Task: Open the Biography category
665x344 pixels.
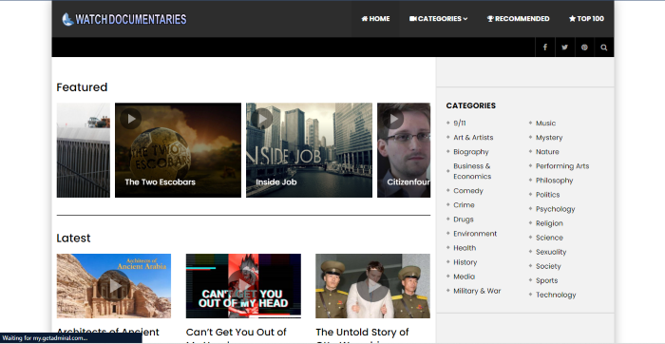Action: click(x=471, y=152)
